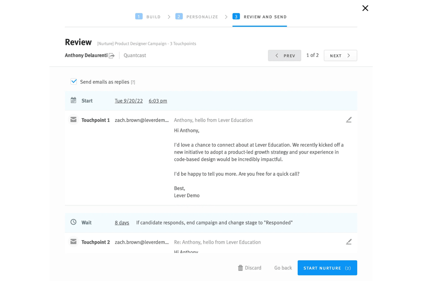Click the Touchpoint 1 envelope icon
This screenshot has width=422, height=281.
(x=74, y=120)
